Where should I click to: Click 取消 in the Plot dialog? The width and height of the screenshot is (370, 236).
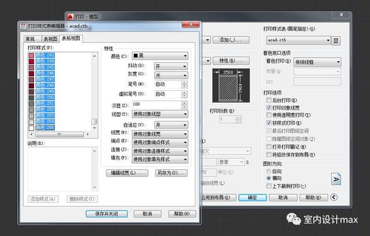(283, 197)
